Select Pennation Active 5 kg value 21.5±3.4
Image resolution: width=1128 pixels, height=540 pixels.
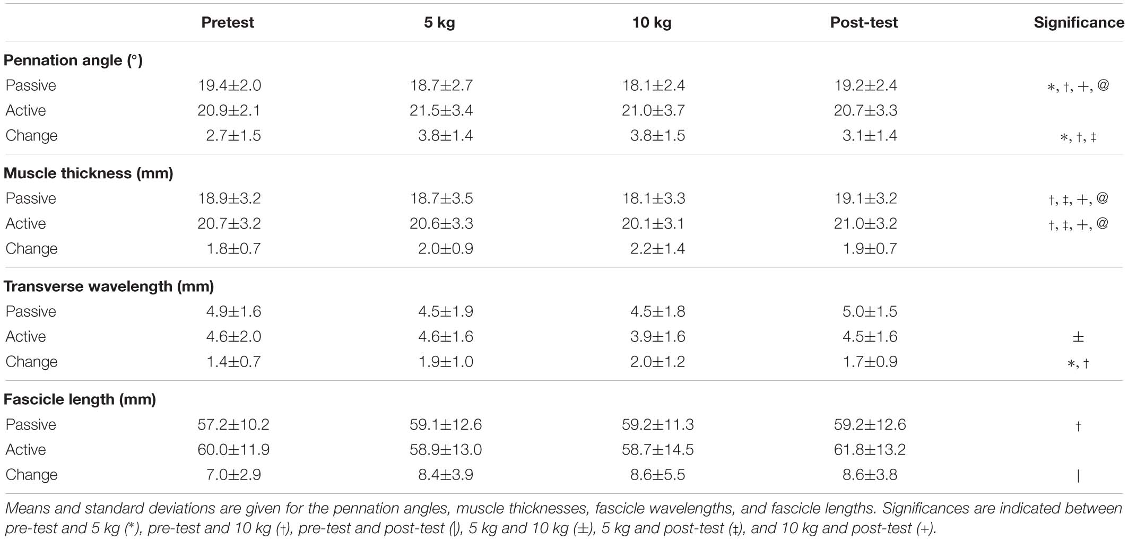click(x=441, y=110)
